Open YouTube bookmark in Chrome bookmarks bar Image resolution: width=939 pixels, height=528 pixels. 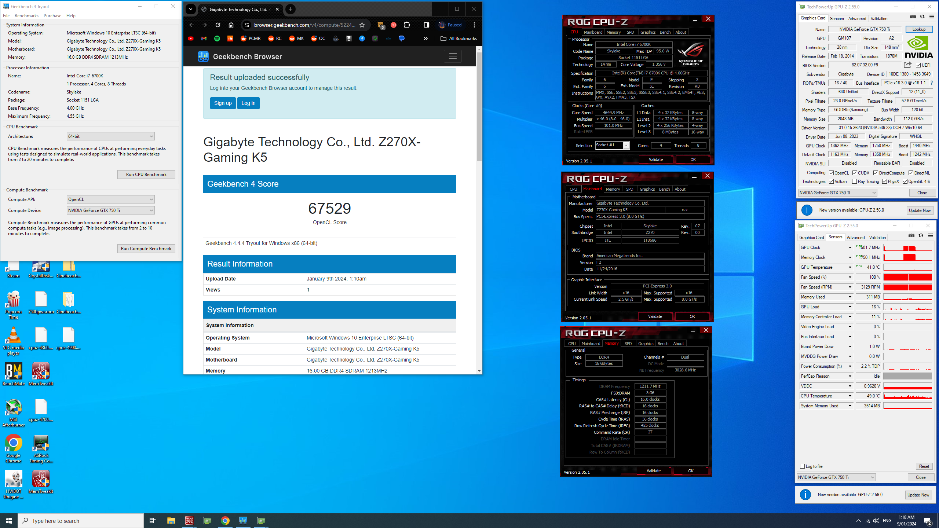coord(191,38)
